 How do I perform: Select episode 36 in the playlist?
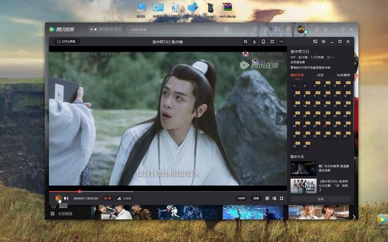(345, 136)
